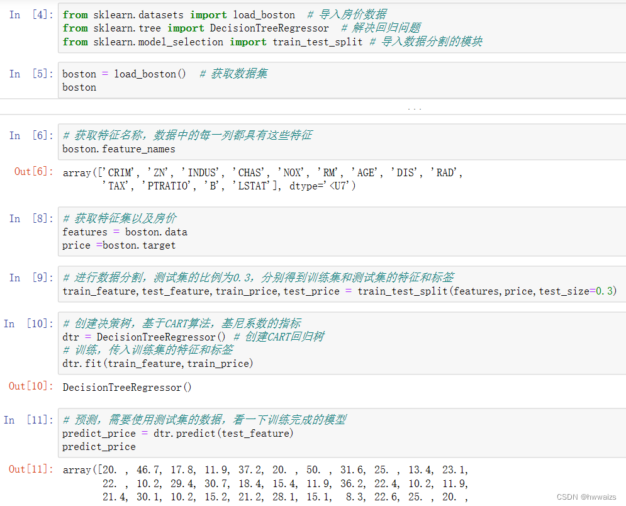The image size is (626, 506).
Task: Click 'dtr.fit(train_feature, train_price)' line
Action: (158, 363)
